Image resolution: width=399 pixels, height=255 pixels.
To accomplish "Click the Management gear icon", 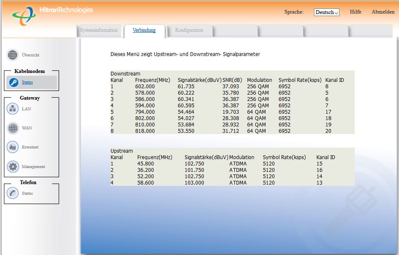I will click(x=13, y=167).
